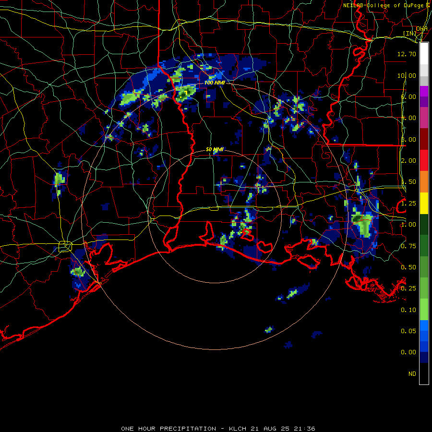Select the orange scale swatch

point(424,182)
